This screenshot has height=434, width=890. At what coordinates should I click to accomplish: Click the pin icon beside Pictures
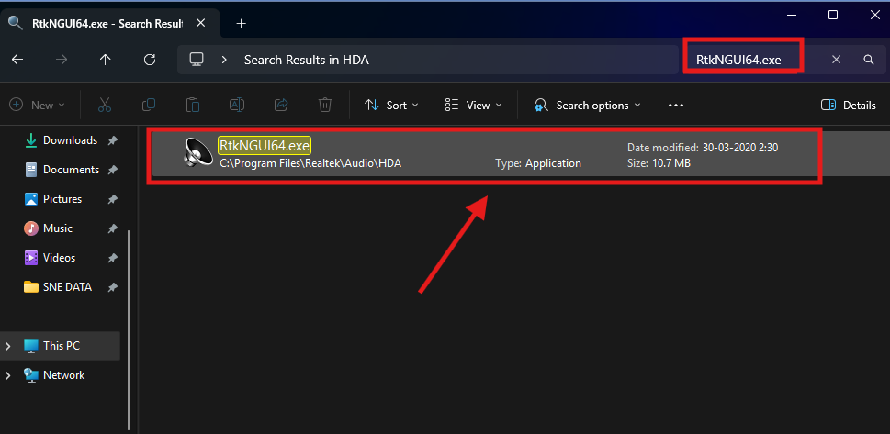point(113,199)
